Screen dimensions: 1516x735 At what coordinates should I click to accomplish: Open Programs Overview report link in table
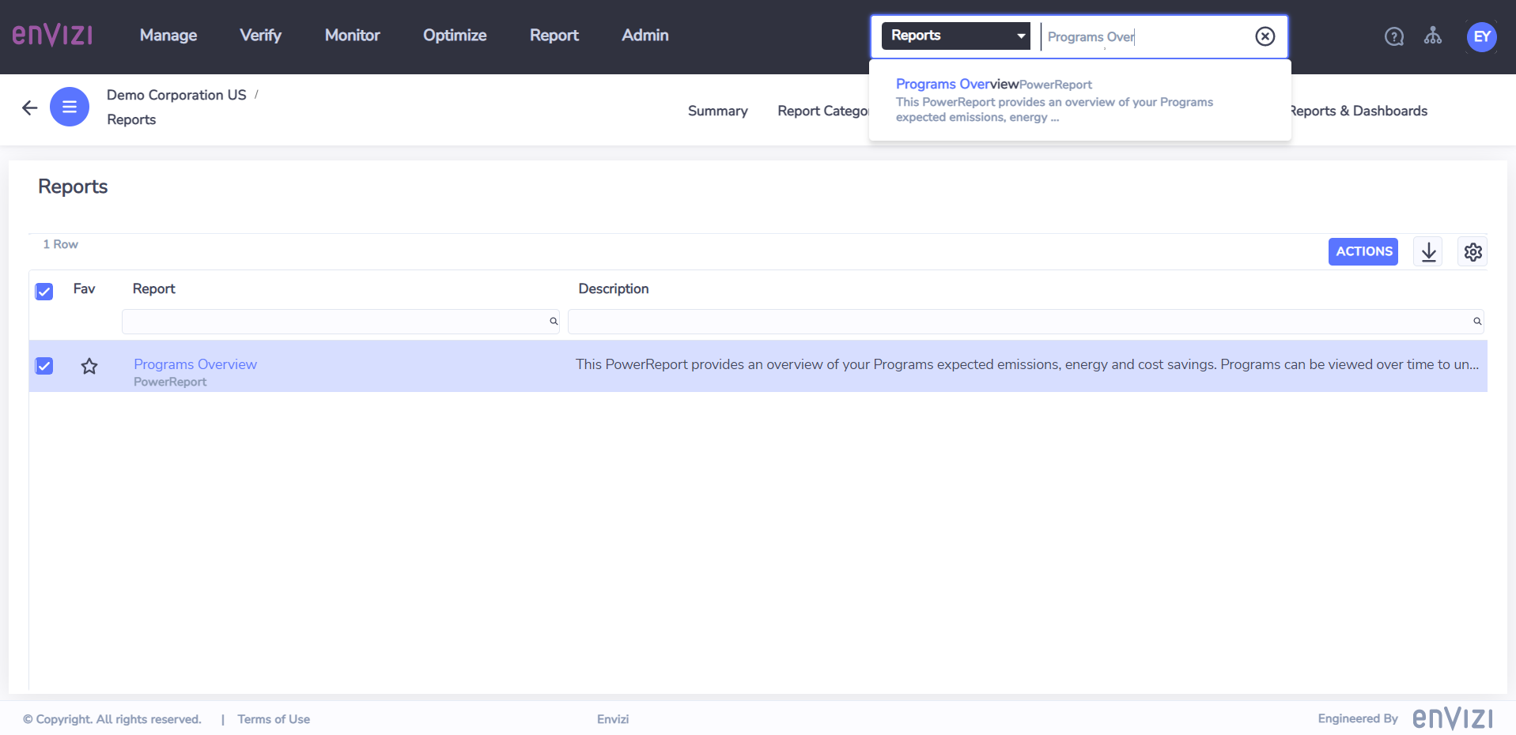tap(195, 364)
